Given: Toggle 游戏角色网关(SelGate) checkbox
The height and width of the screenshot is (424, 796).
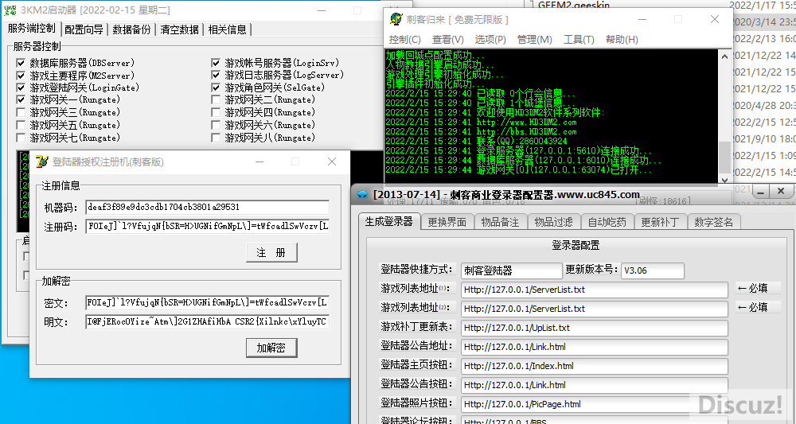Looking at the screenshot, I should coord(216,88).
